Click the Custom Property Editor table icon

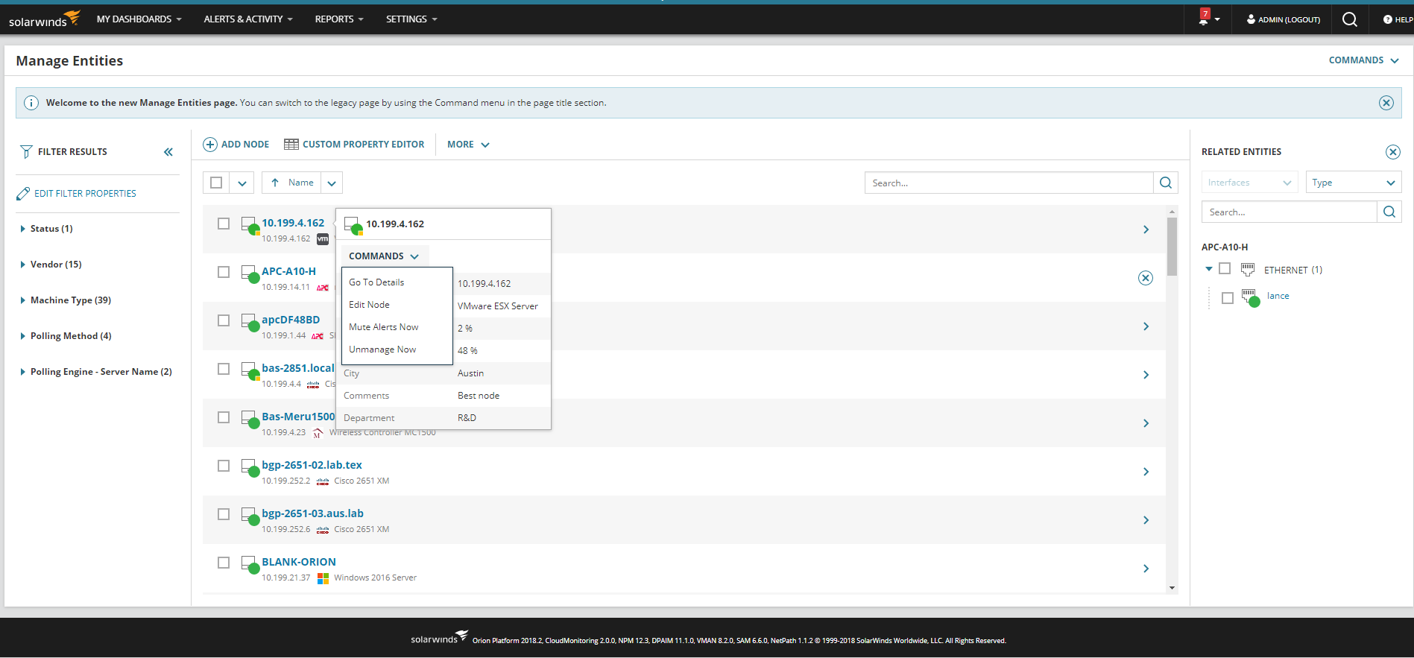tap(291, 145)
